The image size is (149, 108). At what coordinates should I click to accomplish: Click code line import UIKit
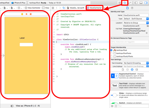[x=63, y=35]
